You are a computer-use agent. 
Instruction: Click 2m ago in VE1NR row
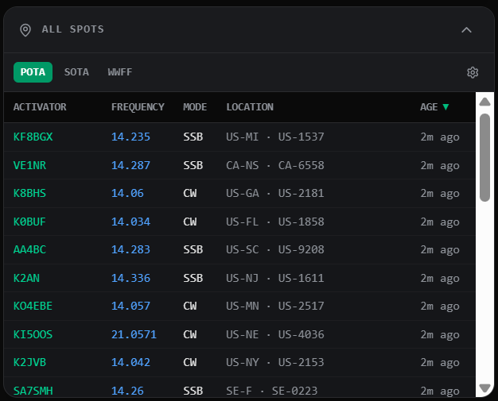click(x=440, y=165)
